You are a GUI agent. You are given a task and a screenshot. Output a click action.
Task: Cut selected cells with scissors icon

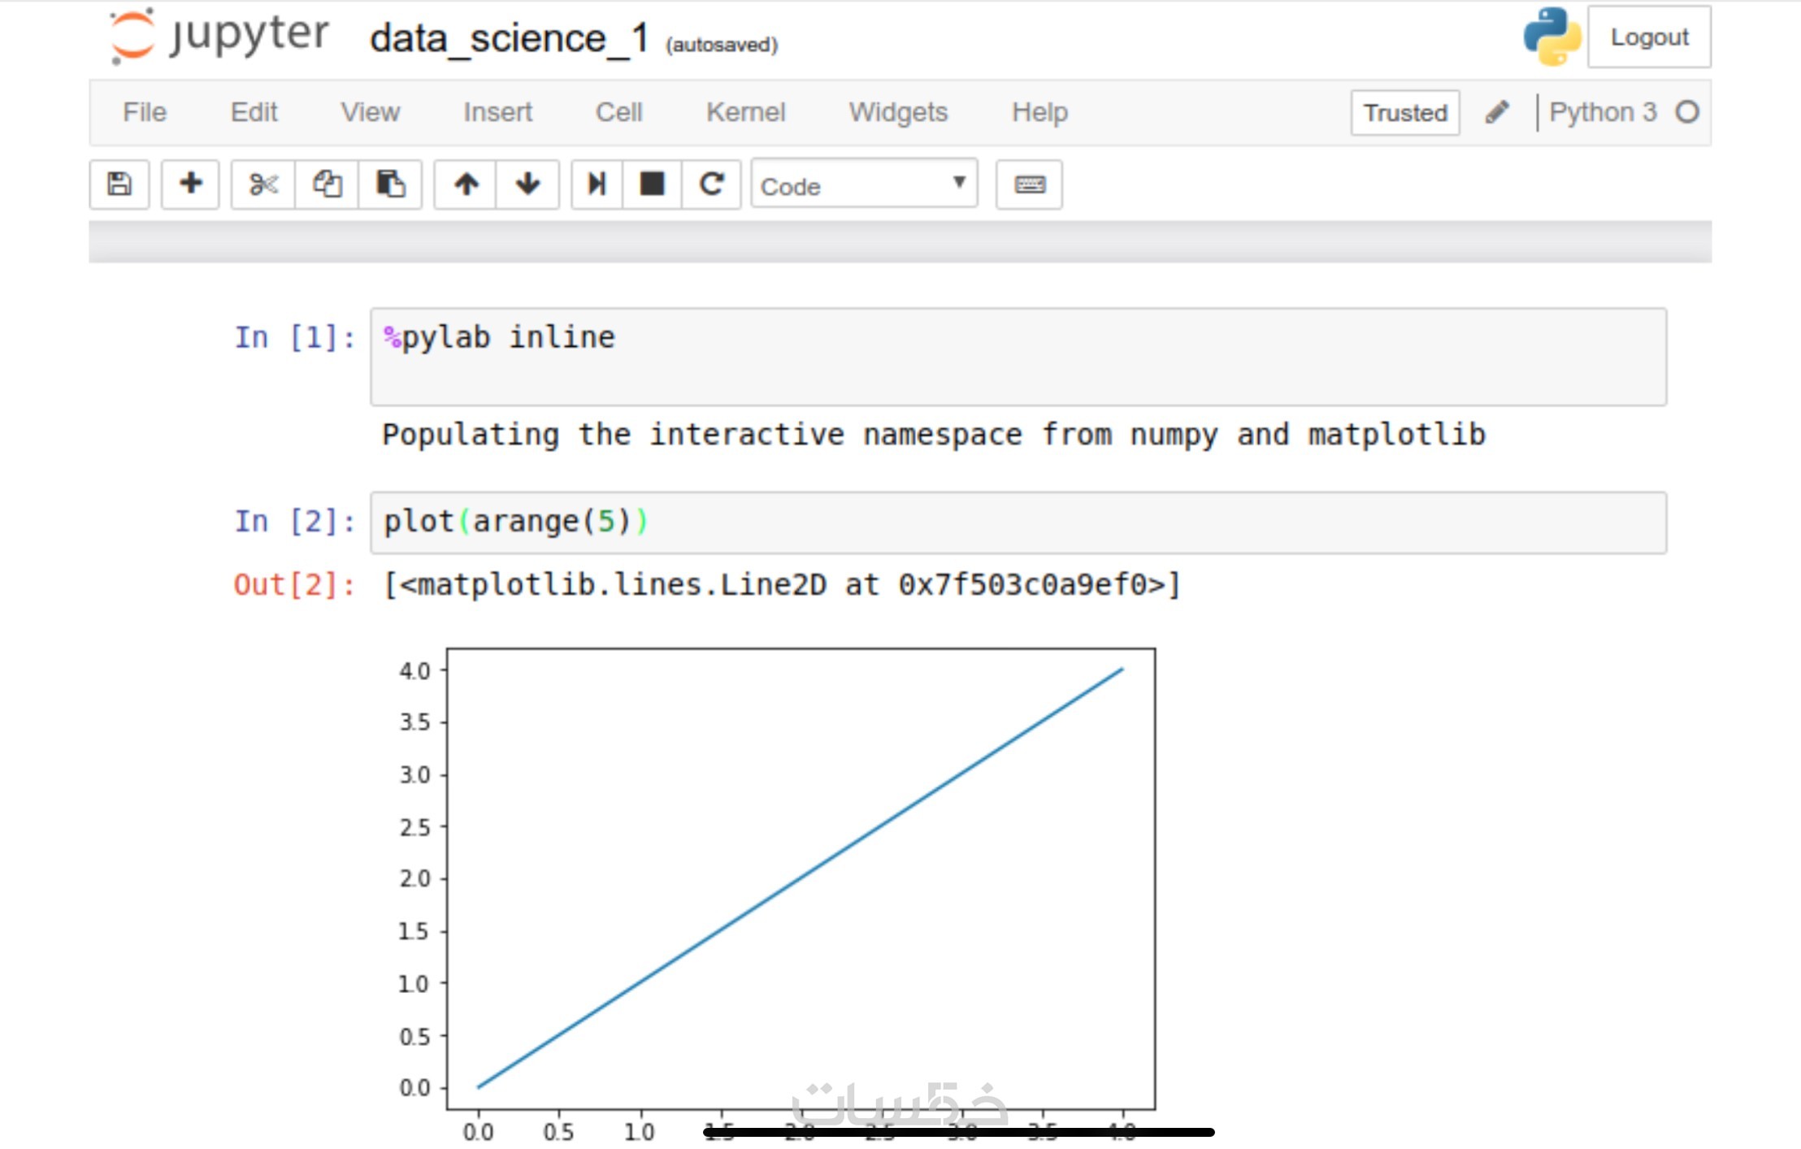pos(263,184)
